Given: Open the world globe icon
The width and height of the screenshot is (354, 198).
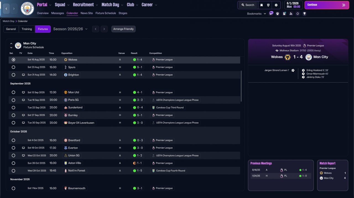Looking at the screenshot, I should (x=268, y=5).
